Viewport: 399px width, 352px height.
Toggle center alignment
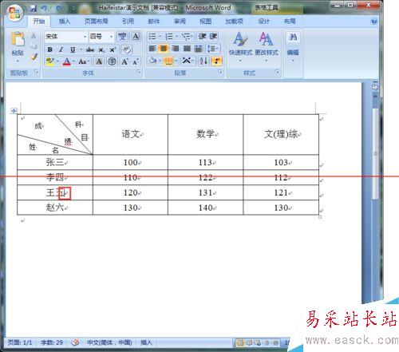pos(164,49)
